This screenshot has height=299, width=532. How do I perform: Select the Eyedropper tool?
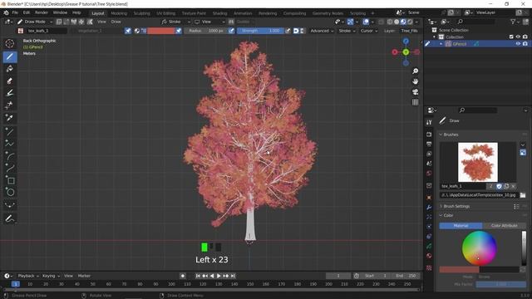point(10,118)
